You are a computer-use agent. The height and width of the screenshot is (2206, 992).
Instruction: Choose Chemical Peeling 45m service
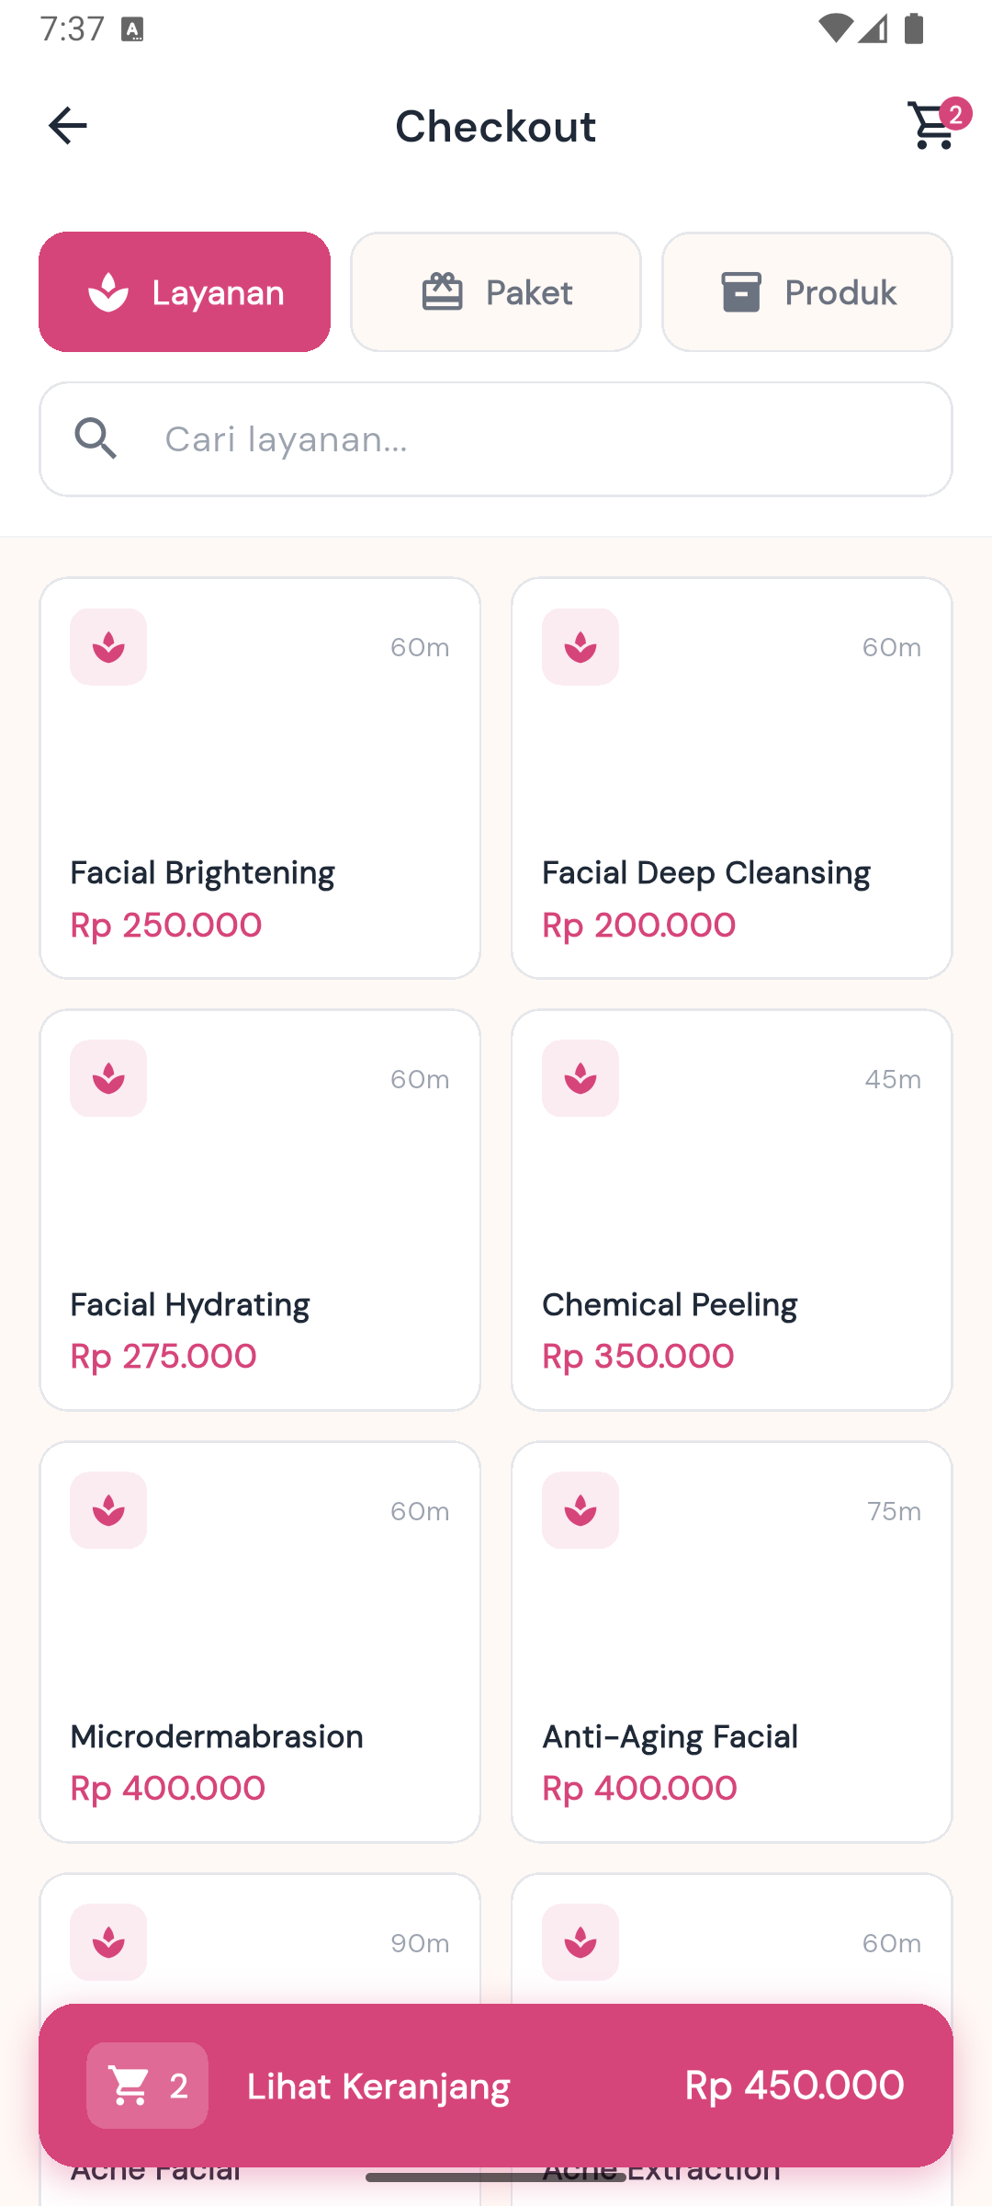(x=732, y=1210)
